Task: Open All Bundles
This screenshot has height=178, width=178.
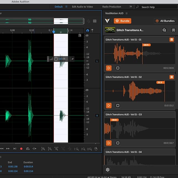Action: [165, 21]
